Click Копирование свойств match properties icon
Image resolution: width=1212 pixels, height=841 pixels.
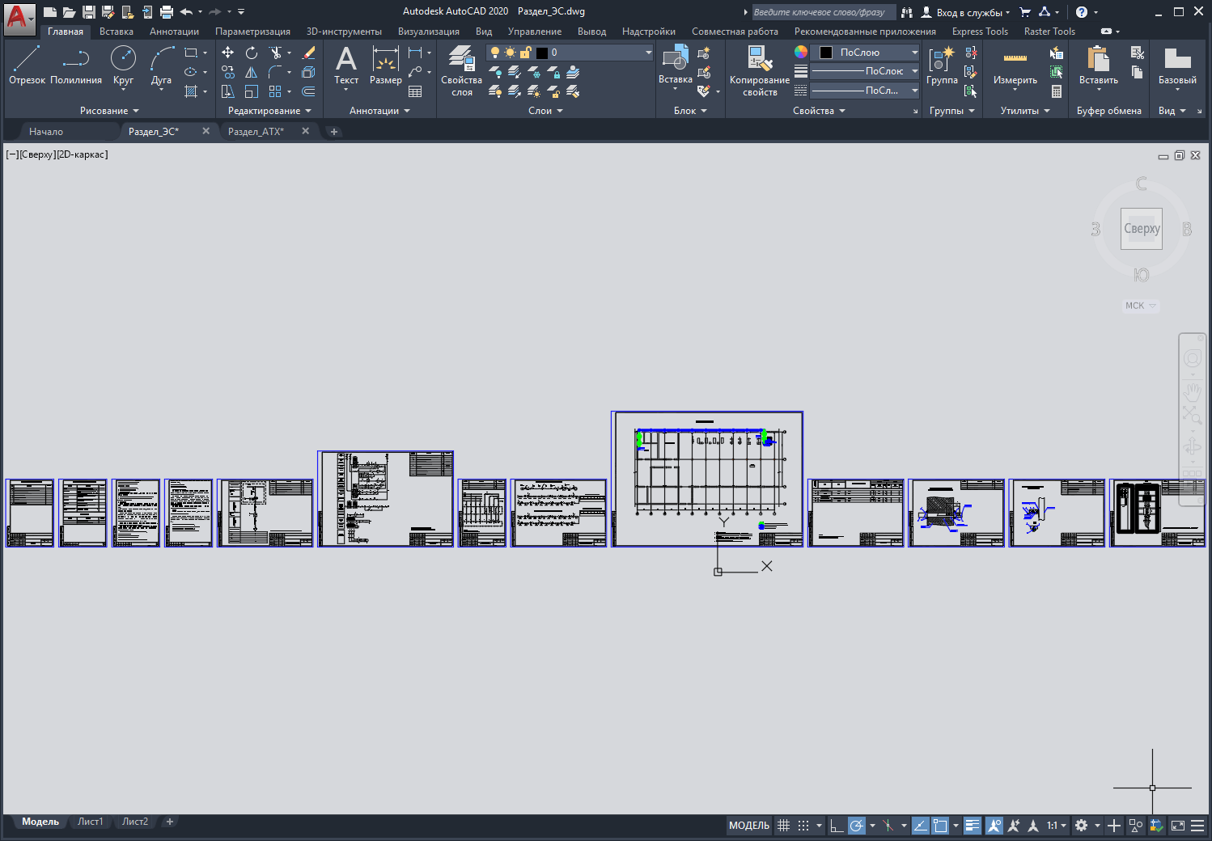[759, 70]
